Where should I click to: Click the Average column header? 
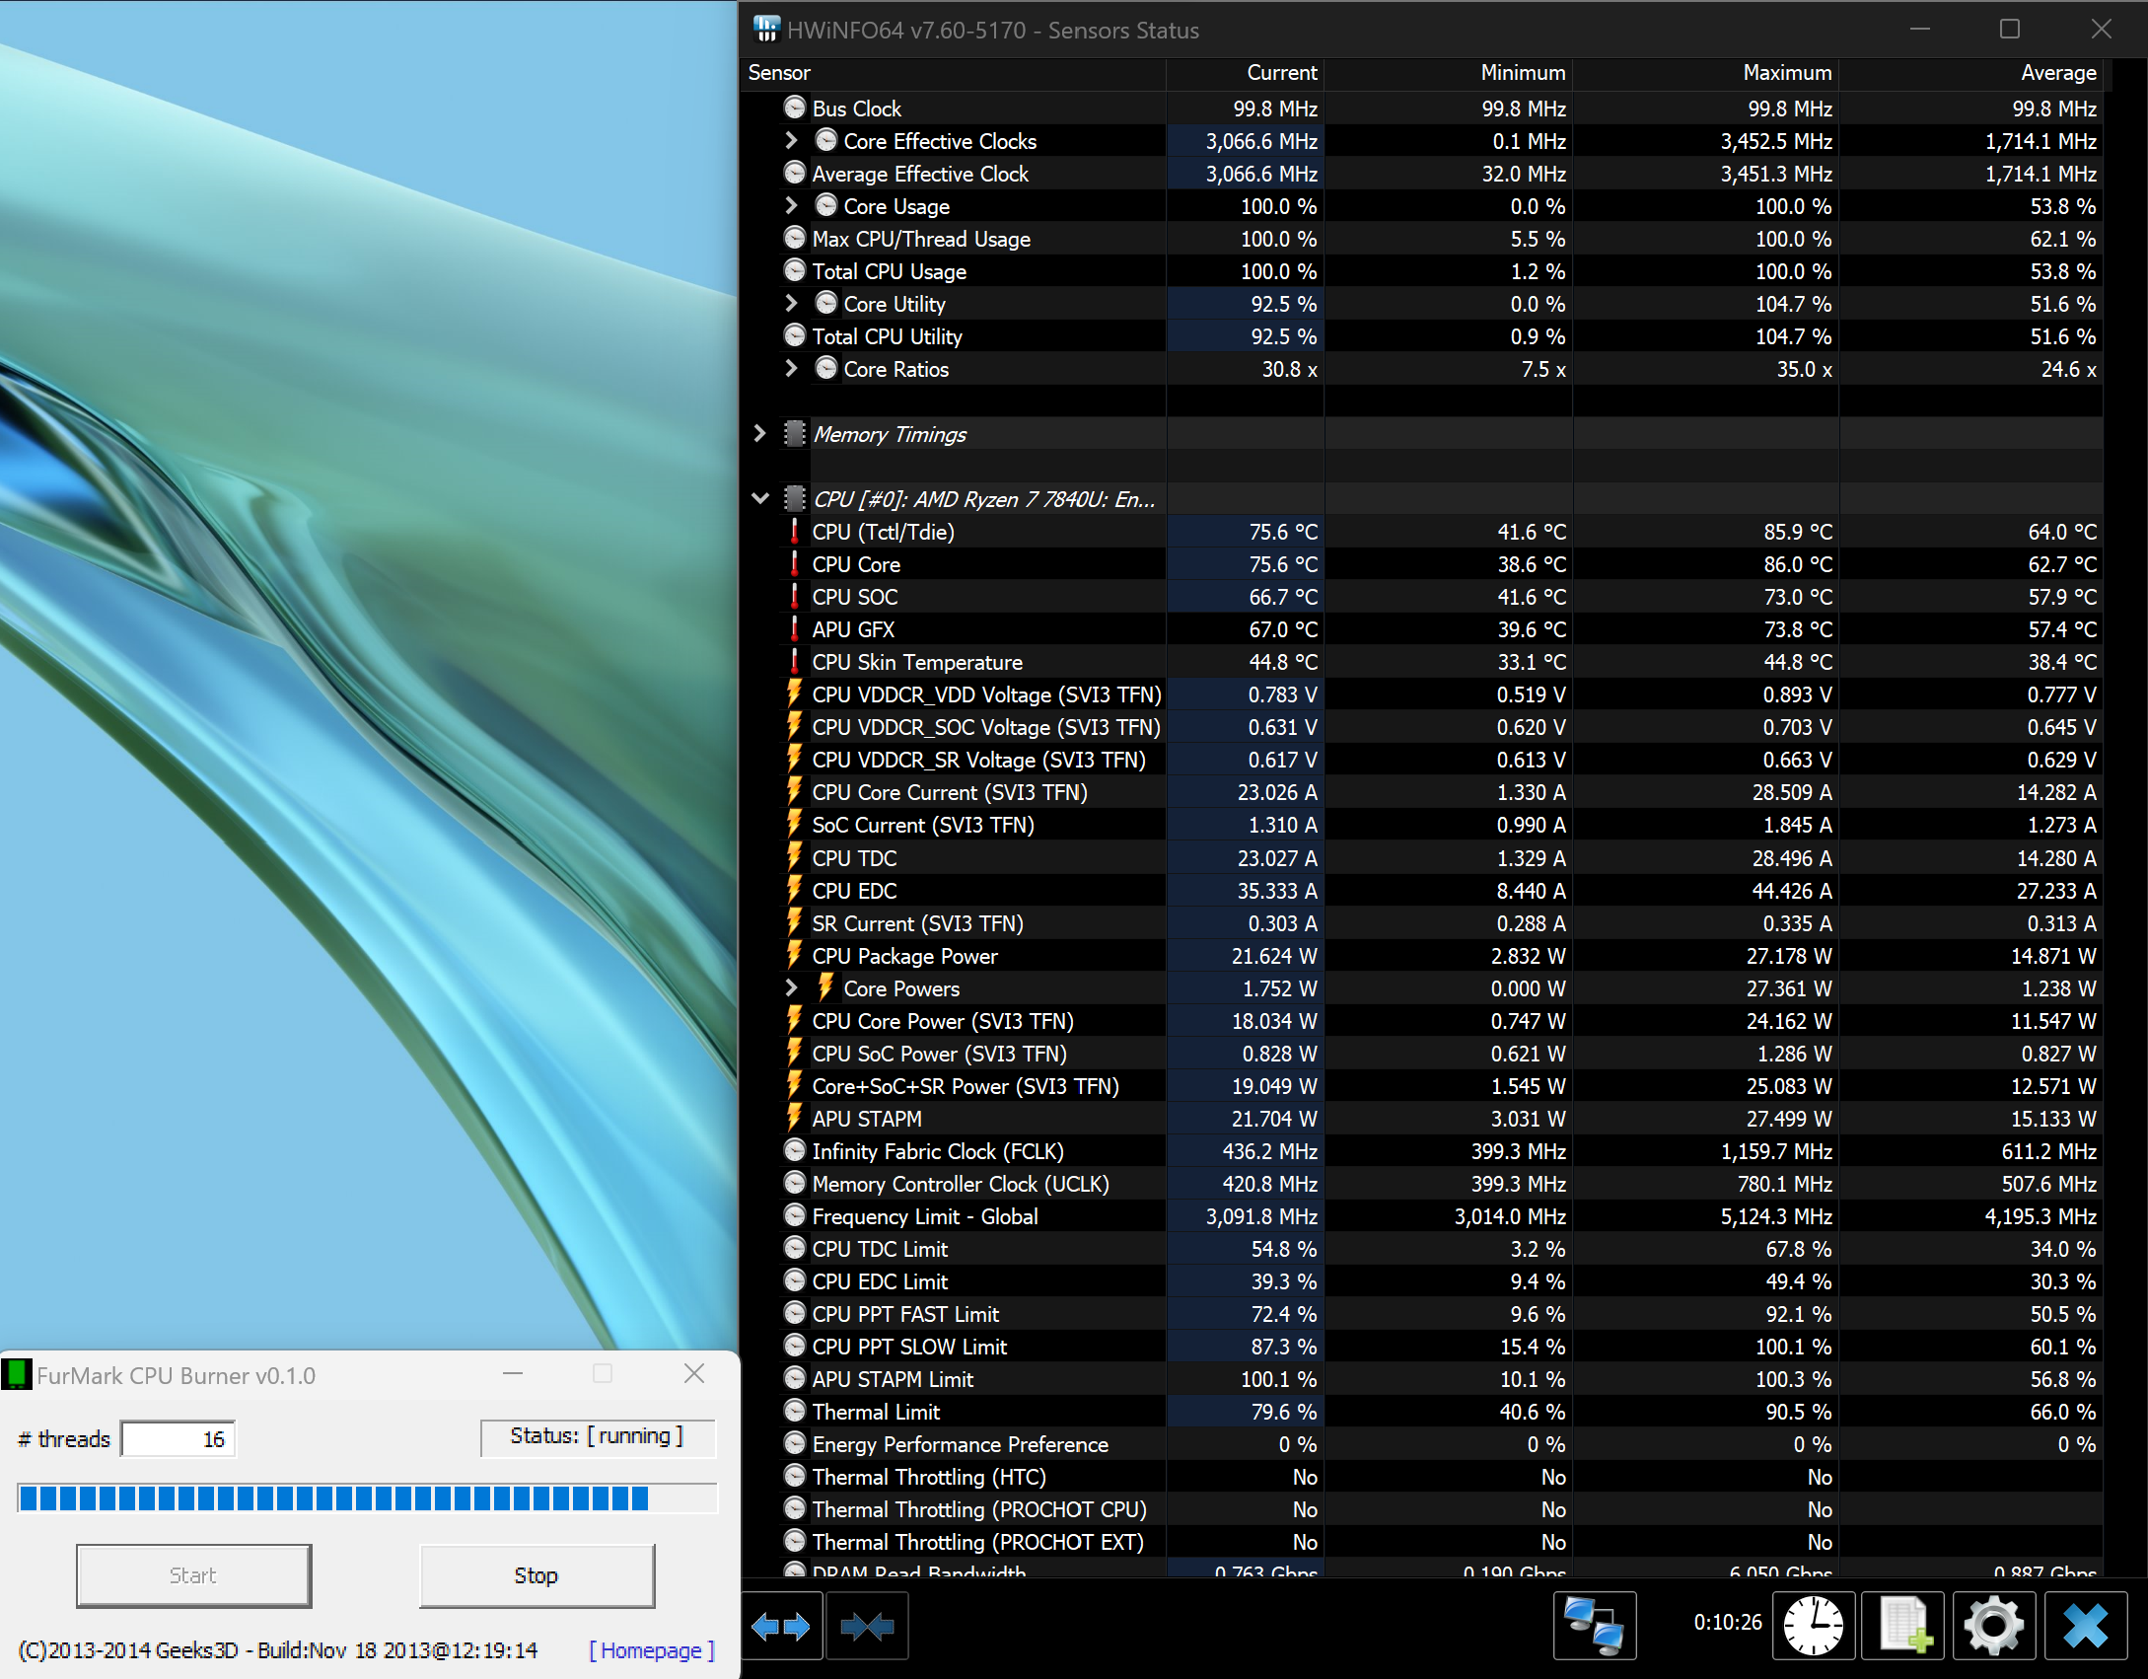click(1970, 73)
